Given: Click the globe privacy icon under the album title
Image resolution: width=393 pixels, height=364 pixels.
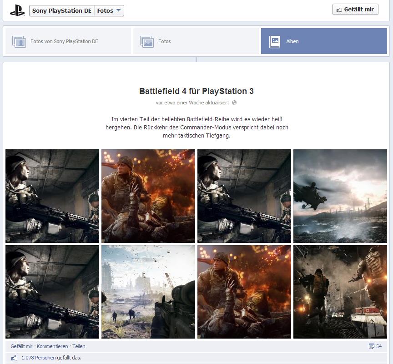Looking at the screenshot, I should pos(234,103).
